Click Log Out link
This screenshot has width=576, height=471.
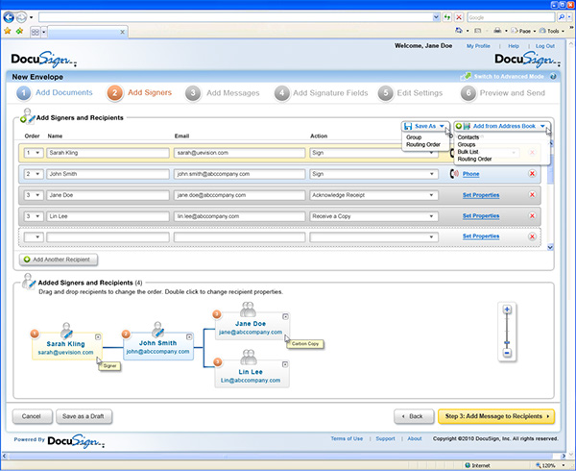coord(544,46)
